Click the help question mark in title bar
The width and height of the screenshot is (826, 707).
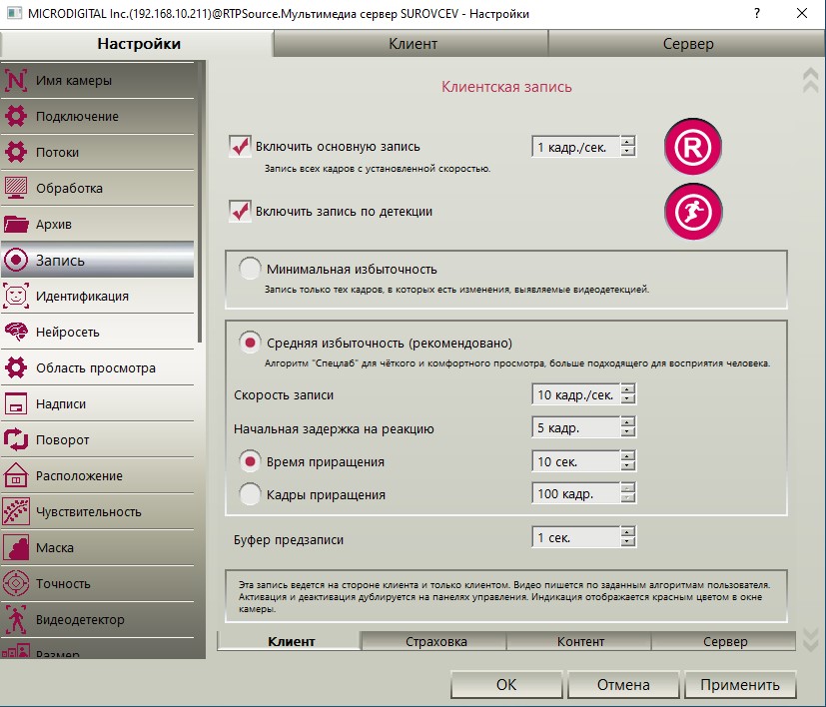click(757, 13)
